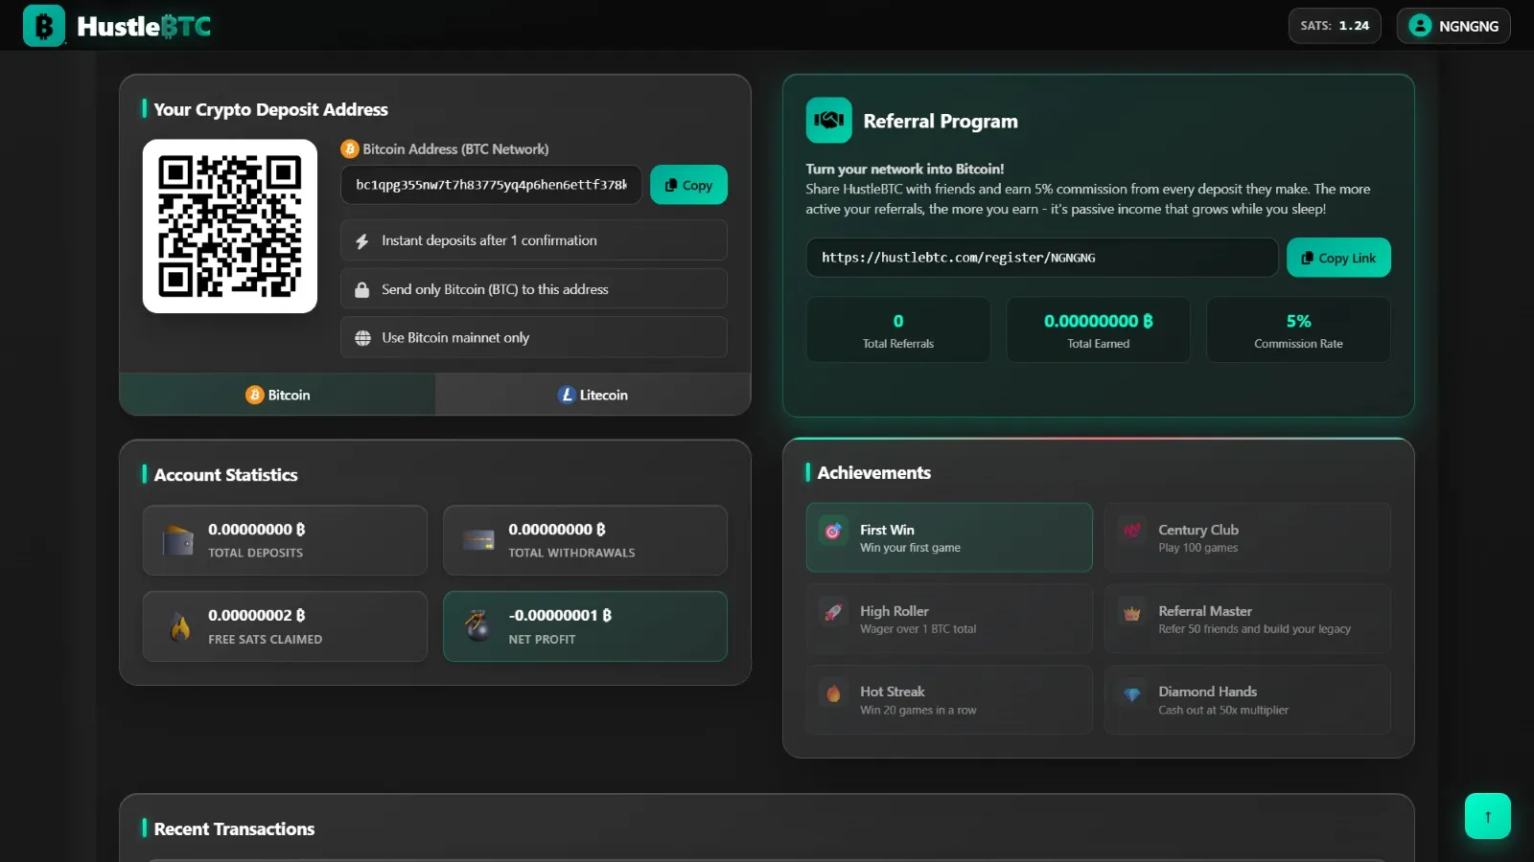The image size is (1534, 862).
Task: Open the NGNGNG user profile menu
Action: [1453, 26]
